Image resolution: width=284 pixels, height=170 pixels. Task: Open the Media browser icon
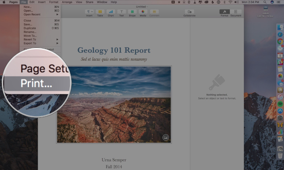pyautogui.click(x=143, y=12)
